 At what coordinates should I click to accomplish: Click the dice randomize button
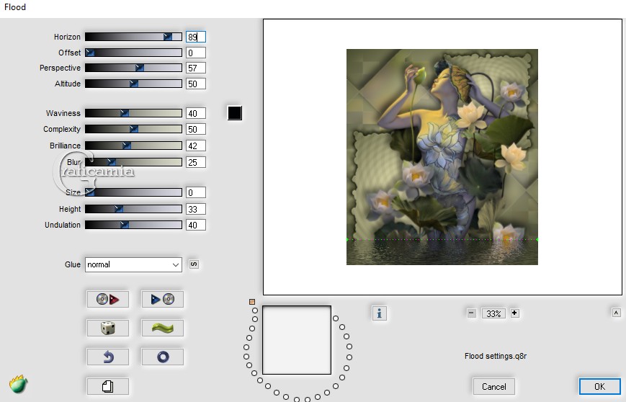tap(108, 328)
